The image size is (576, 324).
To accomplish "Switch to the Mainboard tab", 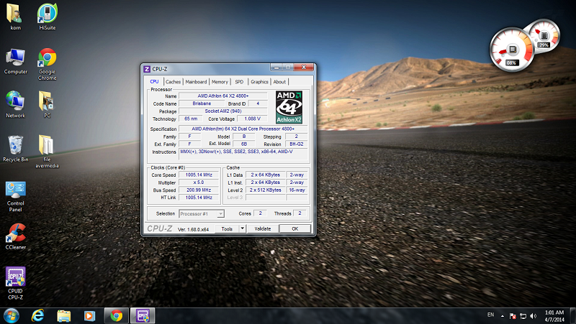I will [196, 82].
